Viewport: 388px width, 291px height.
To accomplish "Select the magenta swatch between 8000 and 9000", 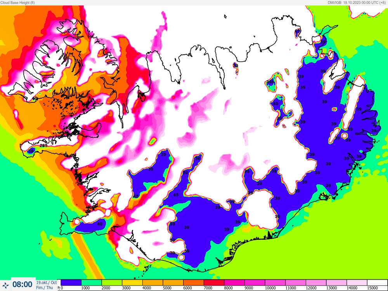I will 234,282.
